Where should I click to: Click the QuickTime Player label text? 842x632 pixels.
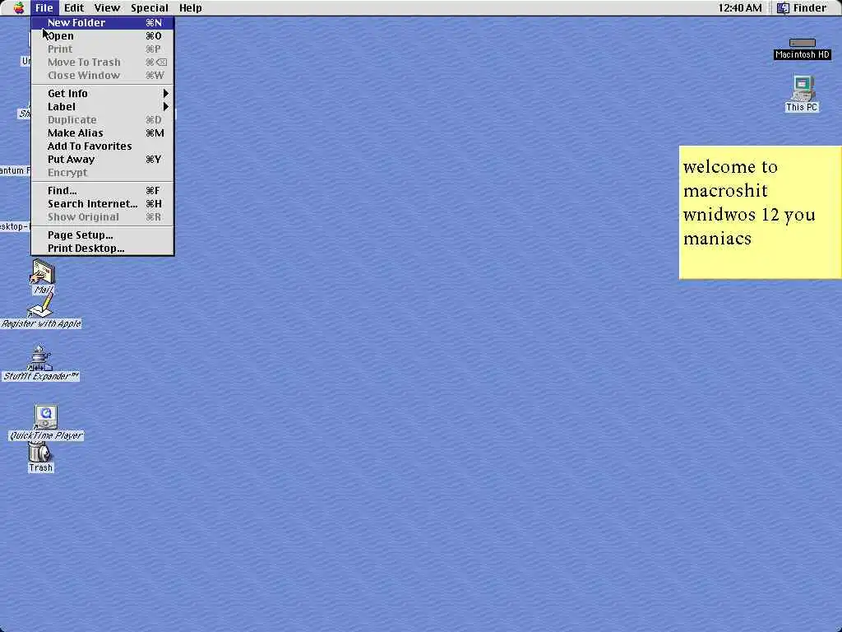[46, 435]
